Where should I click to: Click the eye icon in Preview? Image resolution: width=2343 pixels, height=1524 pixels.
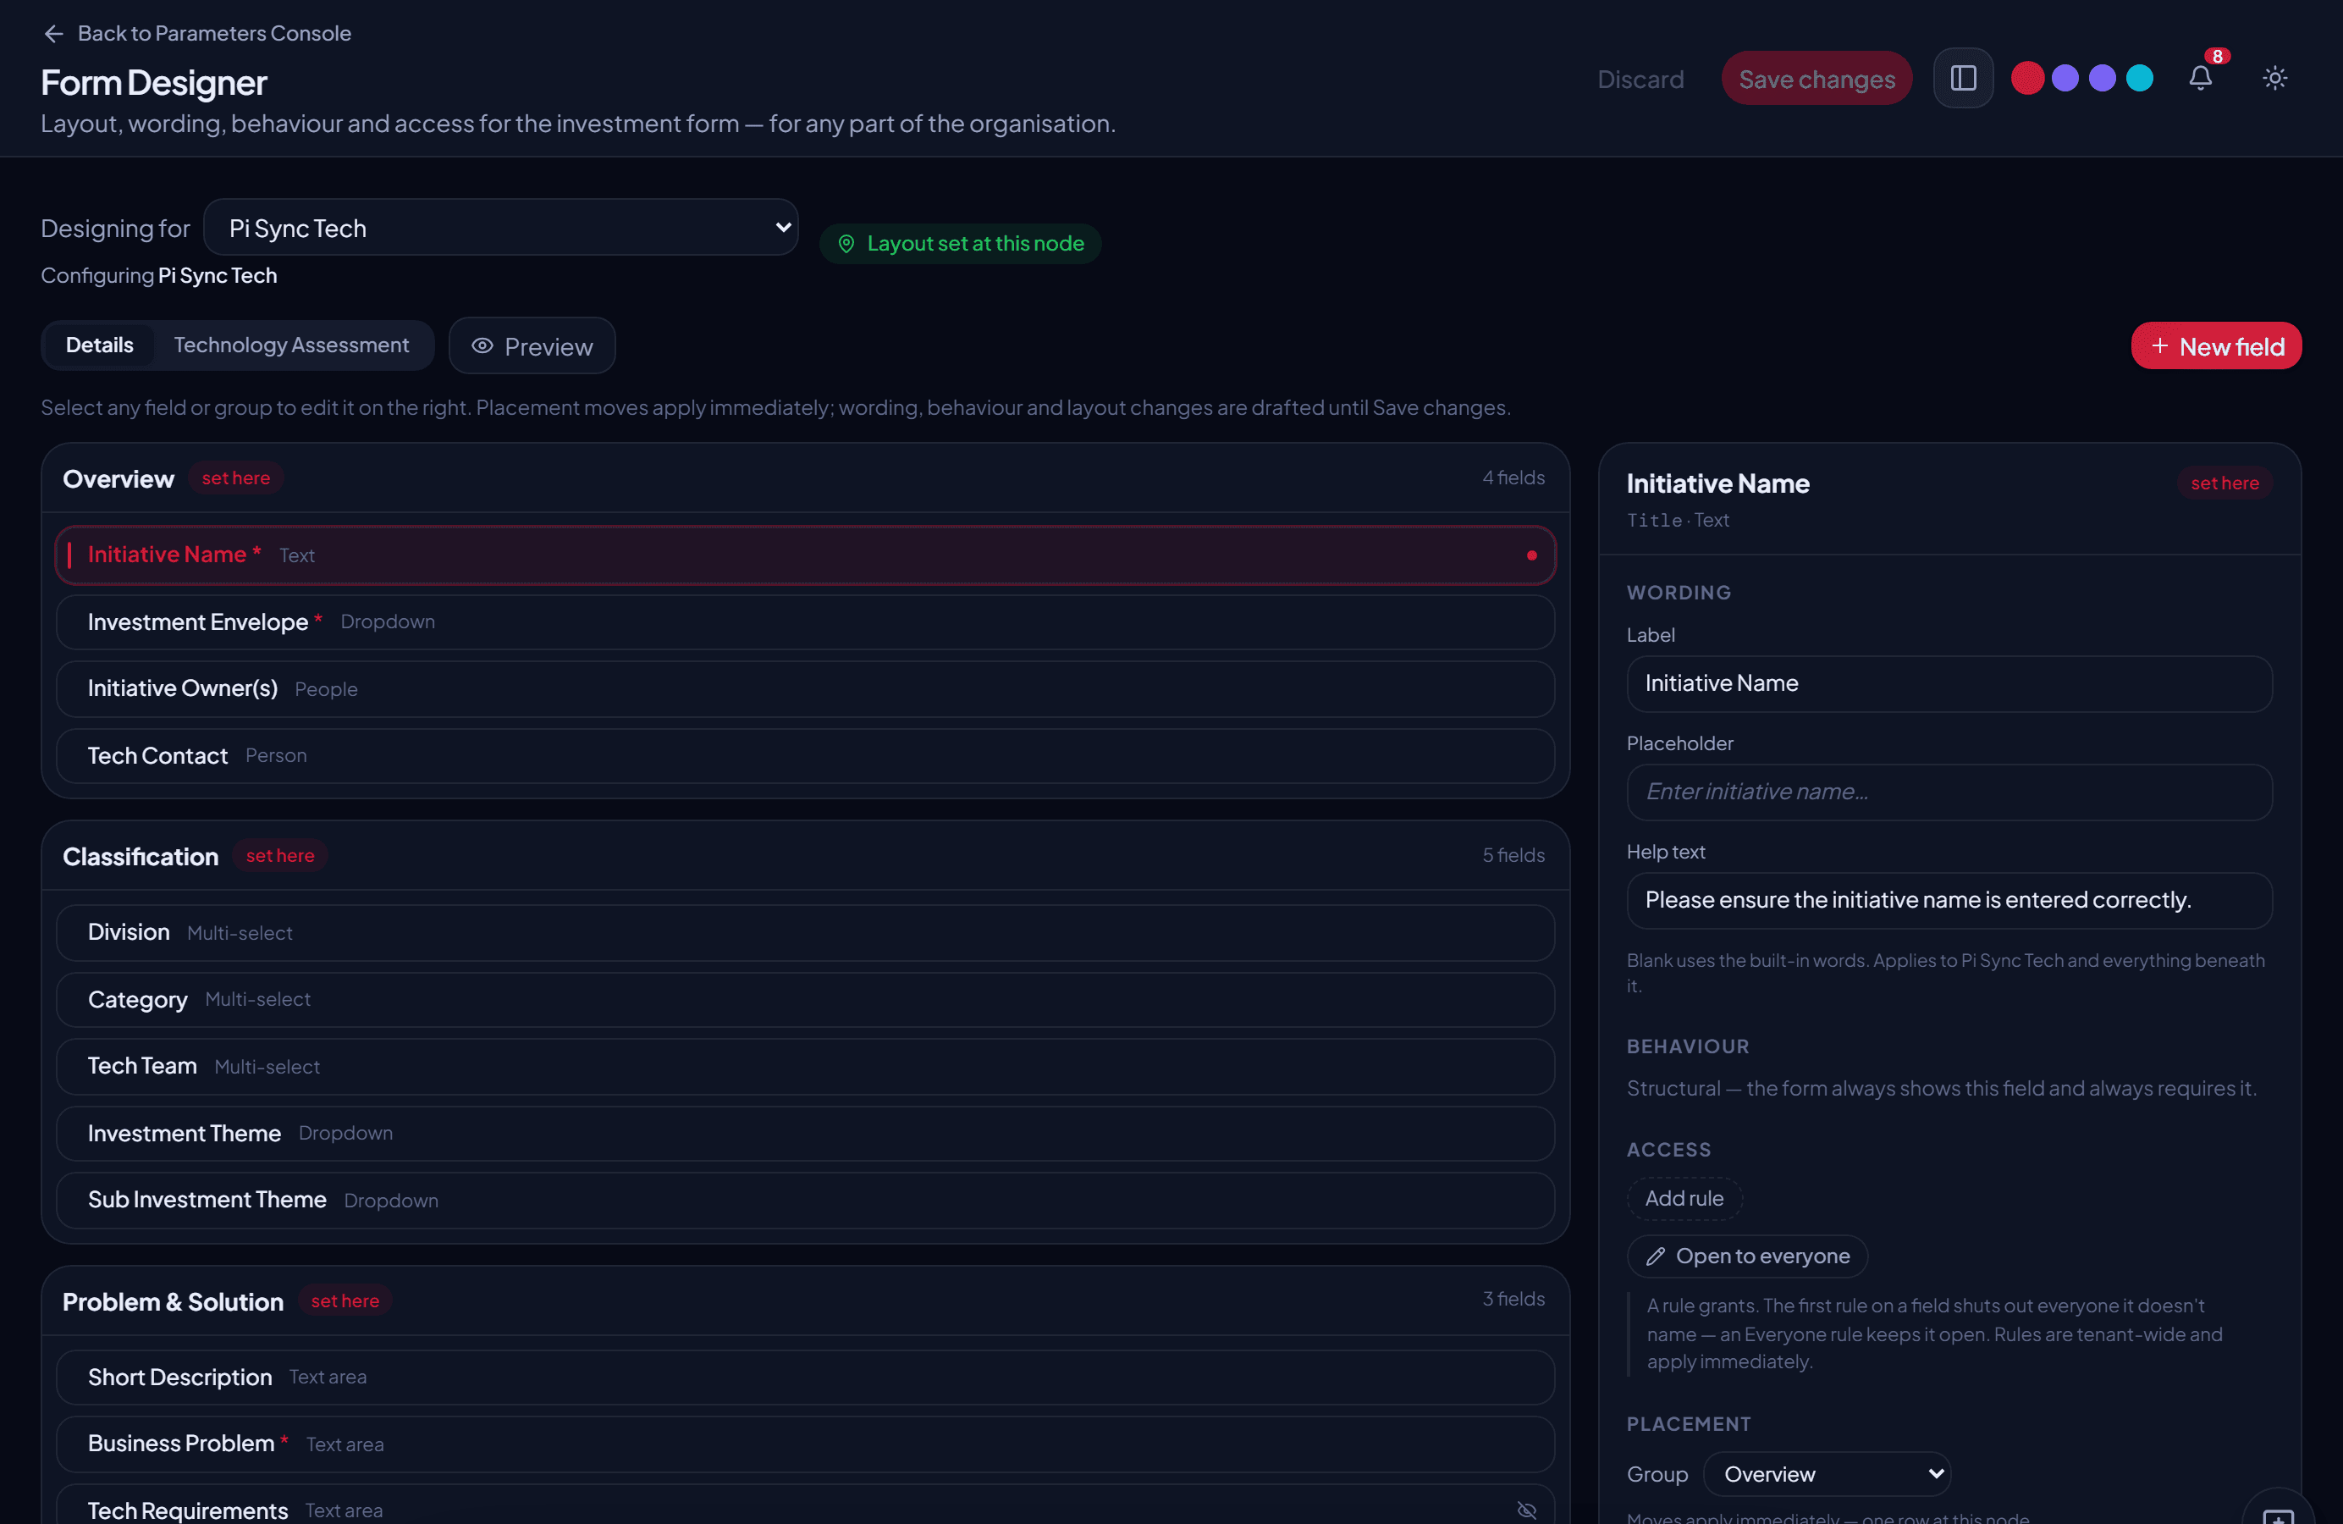click(482, 345)
